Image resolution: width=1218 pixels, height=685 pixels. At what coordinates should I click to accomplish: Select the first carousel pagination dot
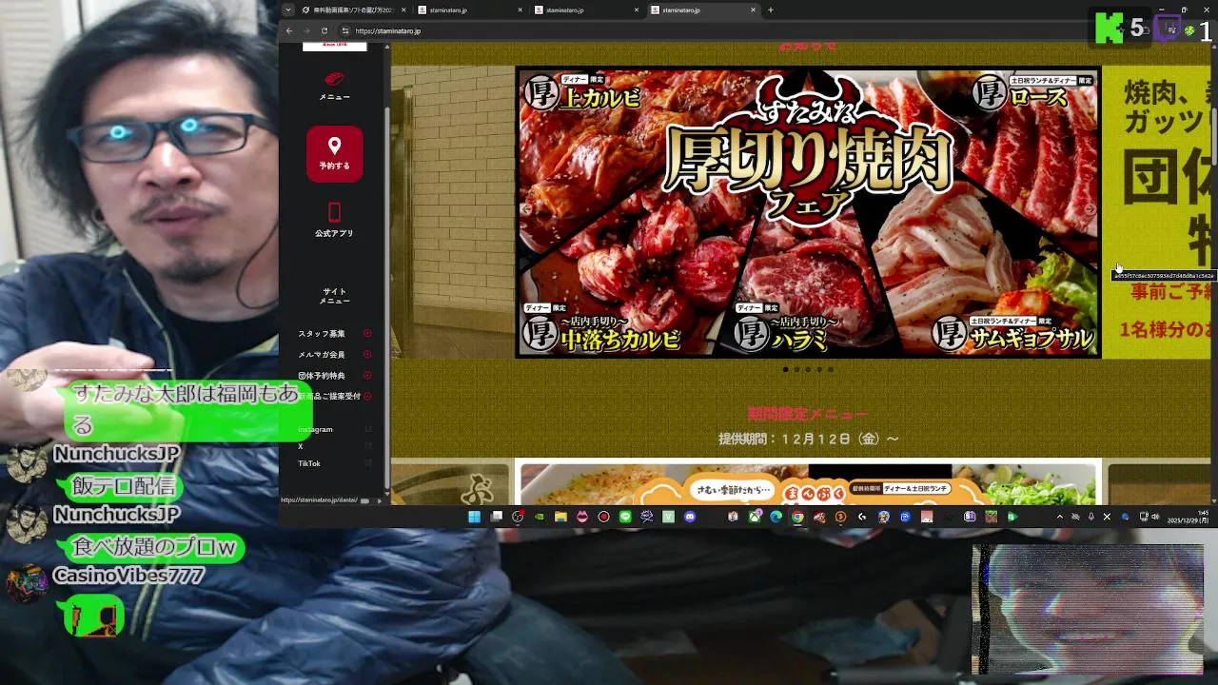click(785, 369)
